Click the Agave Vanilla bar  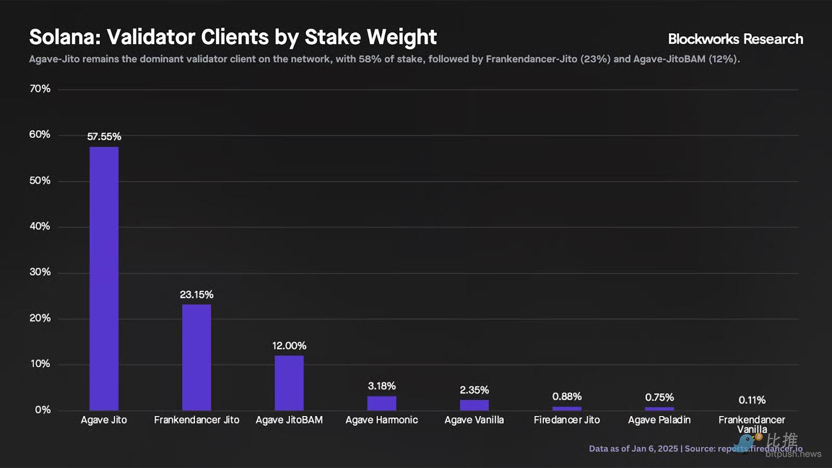pyautogui.click(x=474, y=405)
